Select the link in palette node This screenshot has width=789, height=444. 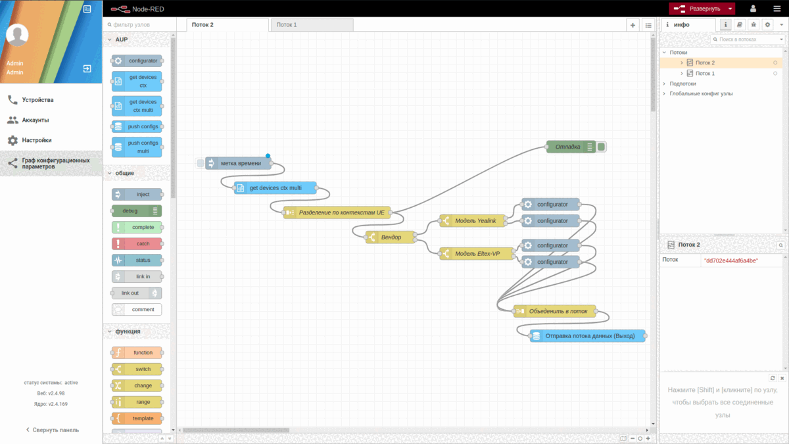pos(137,277)
